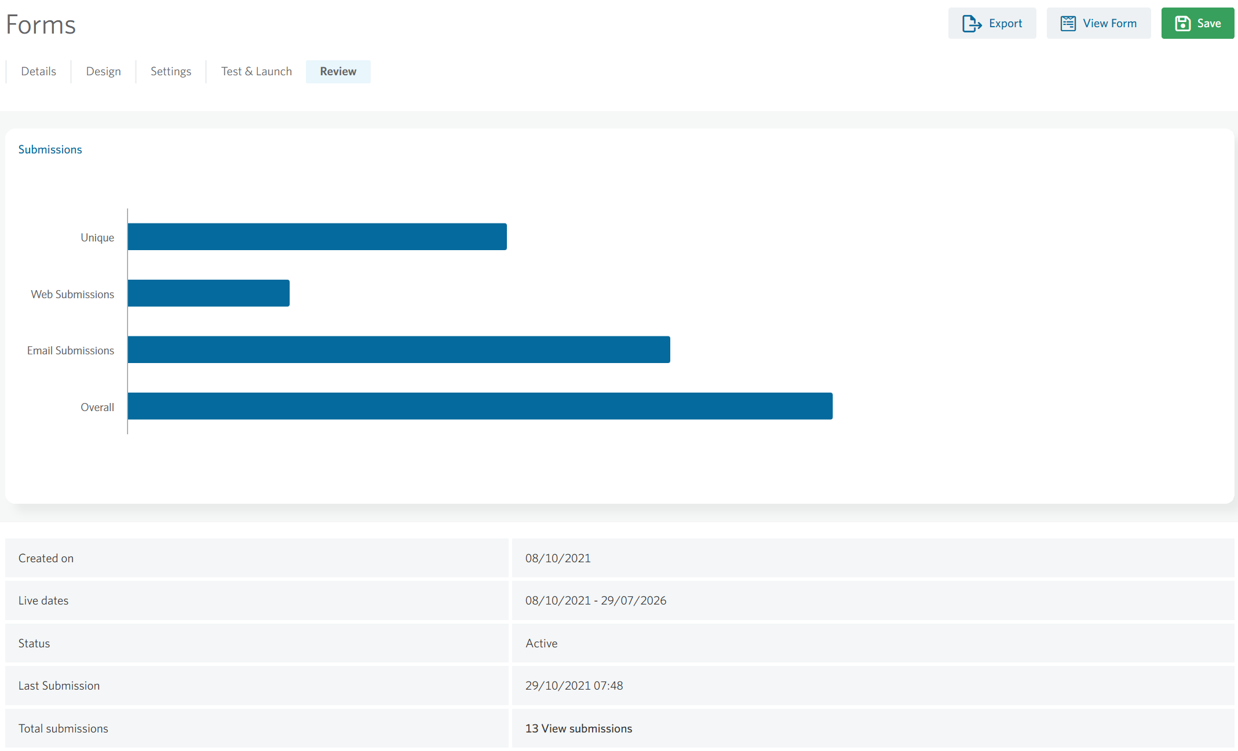The height and width of the screenshot is (751, 1238).
Task: Open the Test & Launch tab
Action: [x=257, y=71]
